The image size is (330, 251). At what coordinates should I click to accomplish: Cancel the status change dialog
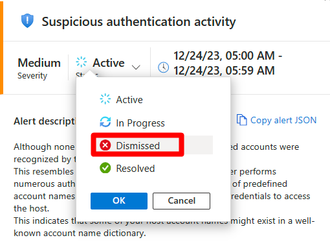click(181, 201)
